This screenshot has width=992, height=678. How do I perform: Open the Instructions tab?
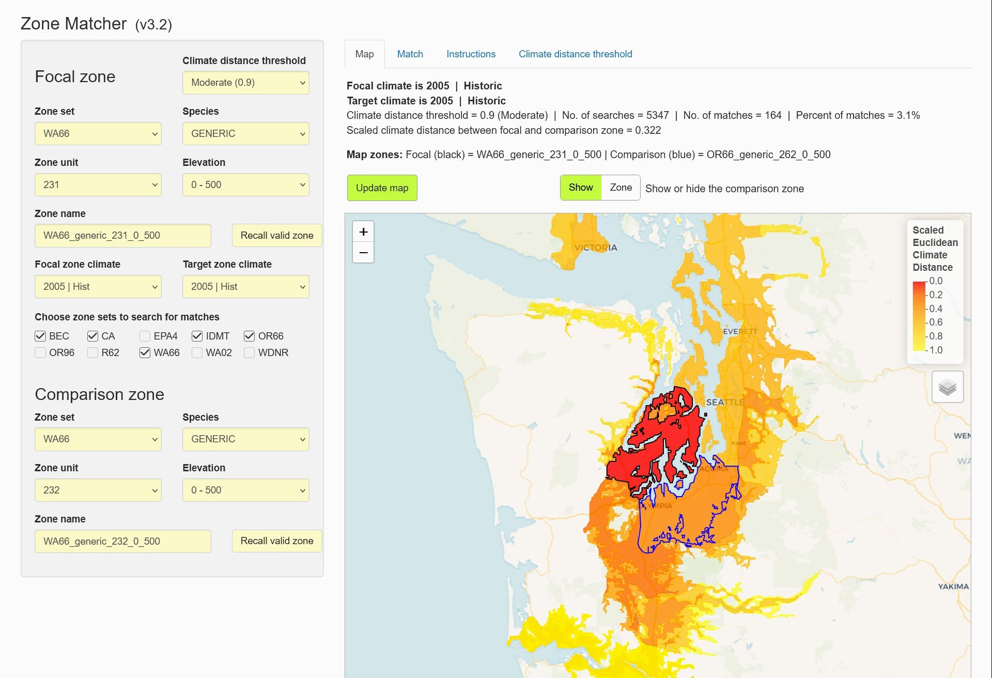471,54
